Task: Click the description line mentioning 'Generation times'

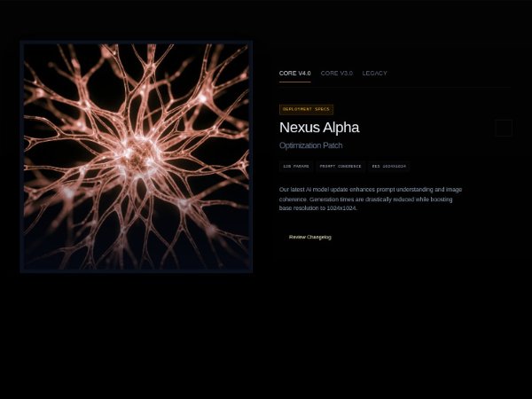Action: point(365,199)
